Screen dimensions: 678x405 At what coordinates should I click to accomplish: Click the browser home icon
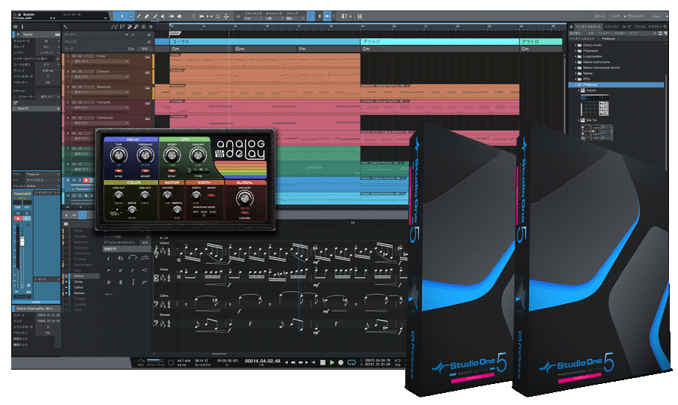pos(571,26)
